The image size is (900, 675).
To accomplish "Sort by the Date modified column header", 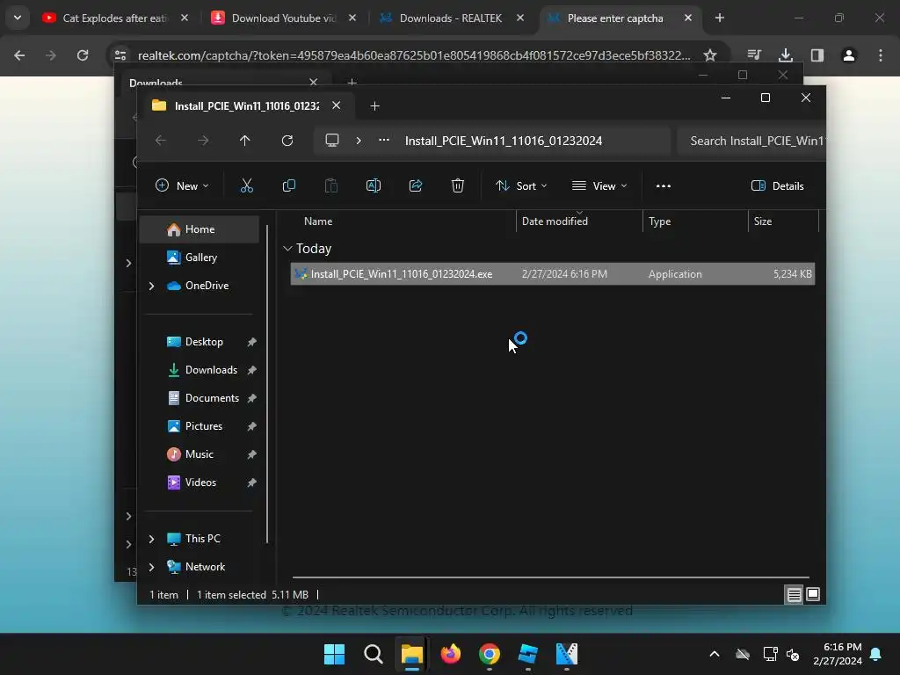I will point(579,221).
